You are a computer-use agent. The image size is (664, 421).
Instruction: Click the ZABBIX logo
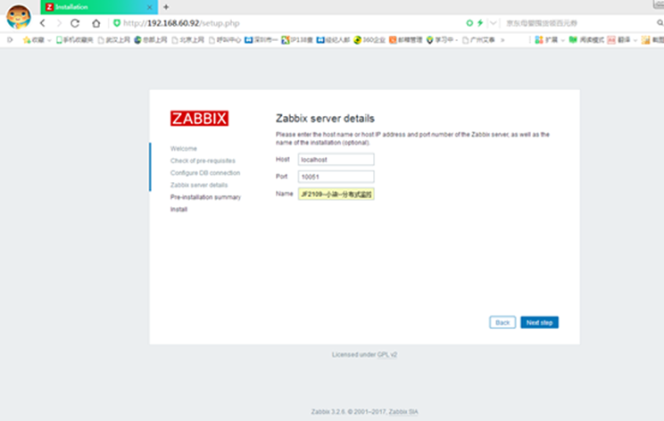(x=199, y=119)
